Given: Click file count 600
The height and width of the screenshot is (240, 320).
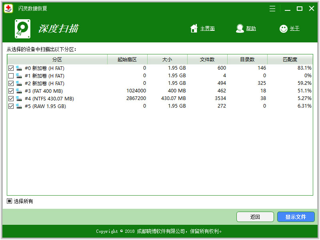Looking at the screenshot, I should [x=222, y=68].
